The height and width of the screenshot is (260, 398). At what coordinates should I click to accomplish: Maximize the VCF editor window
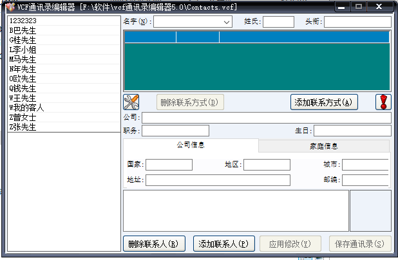pos(359,7)
